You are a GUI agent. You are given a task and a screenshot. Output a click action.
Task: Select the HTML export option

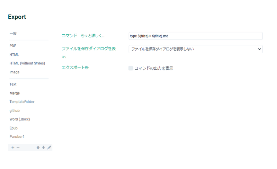click(14, 55)
